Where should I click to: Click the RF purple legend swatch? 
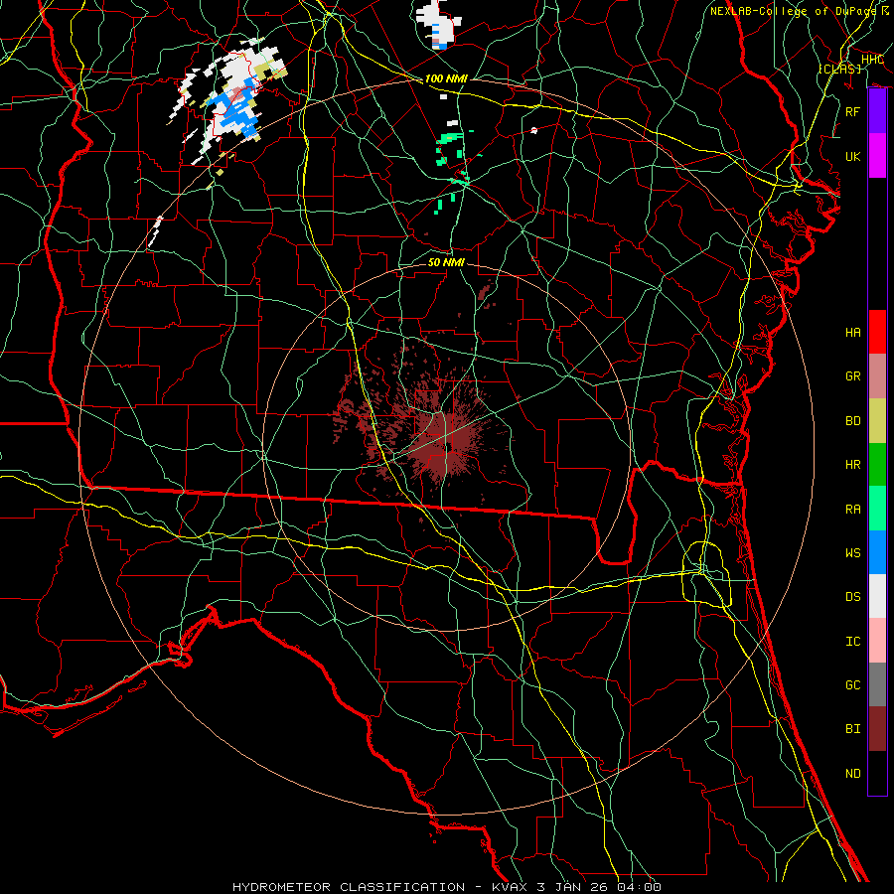click(x=877, y=111)
